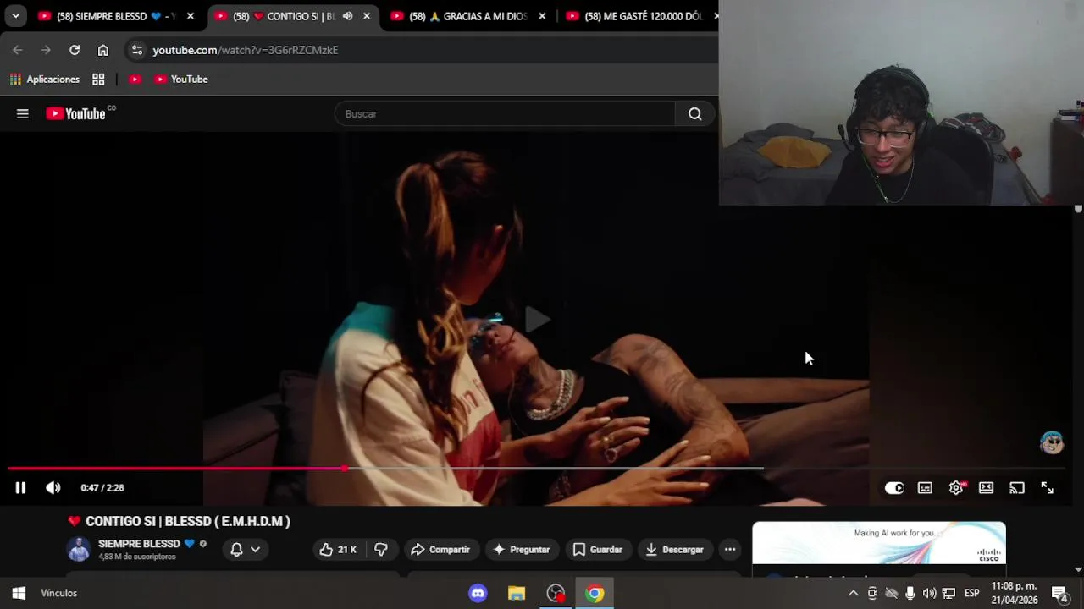Go forward in the browser
The image size is (1084, 609).
point(46,50)
